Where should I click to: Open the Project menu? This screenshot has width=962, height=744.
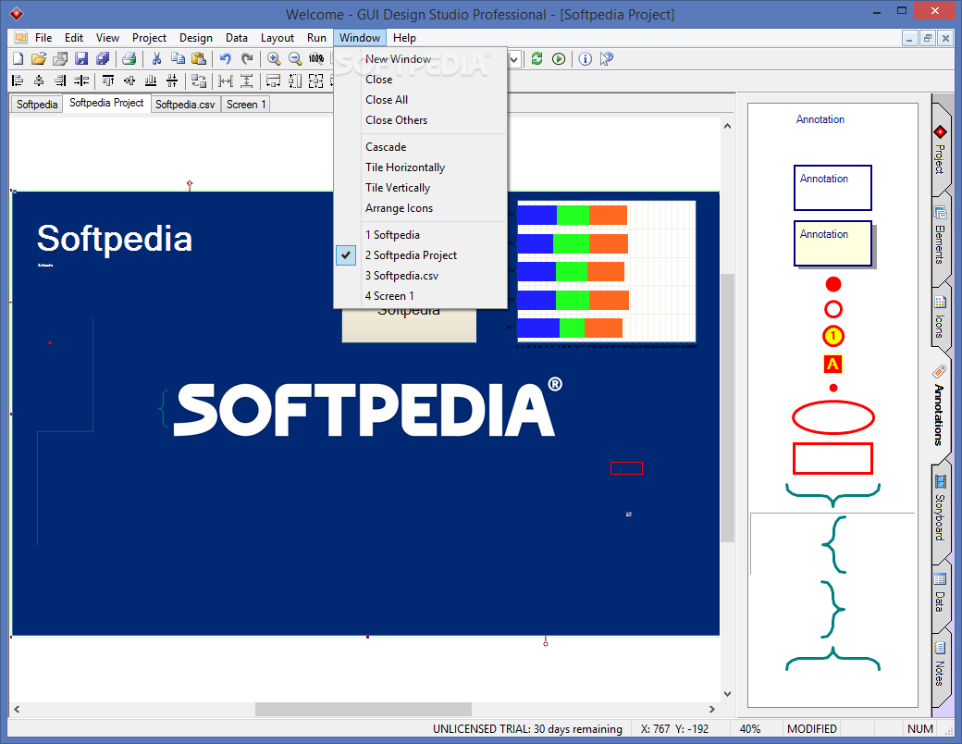point(149,37)
